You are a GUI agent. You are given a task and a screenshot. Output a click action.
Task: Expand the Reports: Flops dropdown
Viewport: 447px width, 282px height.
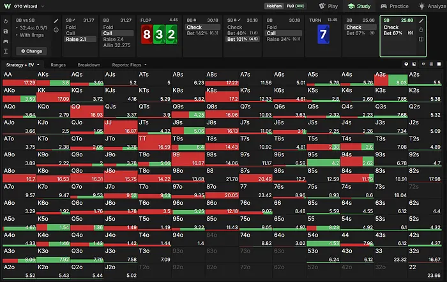click(130, 65)
